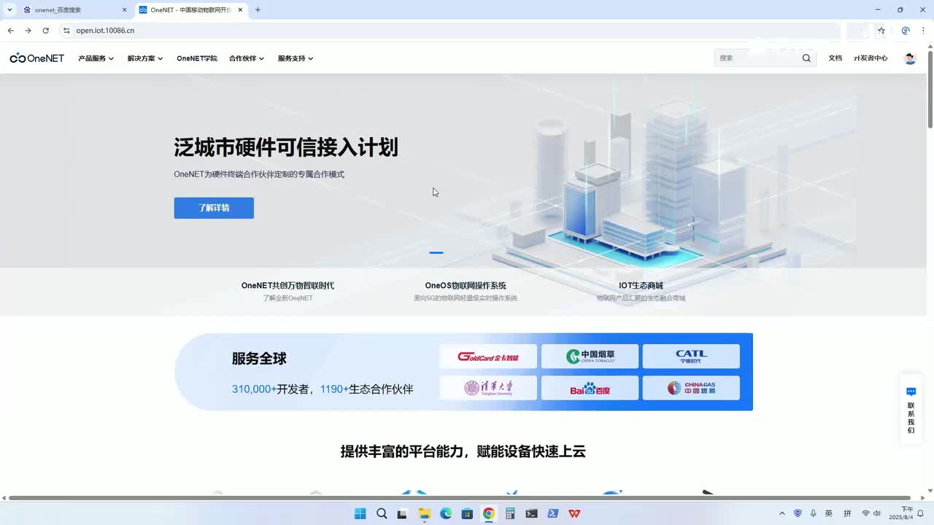Open Microsoft Store from taskbar
Screen dimensions: 934x525
pos(467,513)
